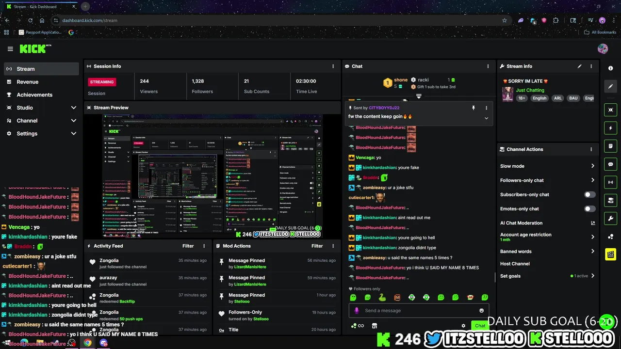Open the Activity Feed Filter dropdown
The width and height of the screenshot is (621, 349).
pos(188,246)
